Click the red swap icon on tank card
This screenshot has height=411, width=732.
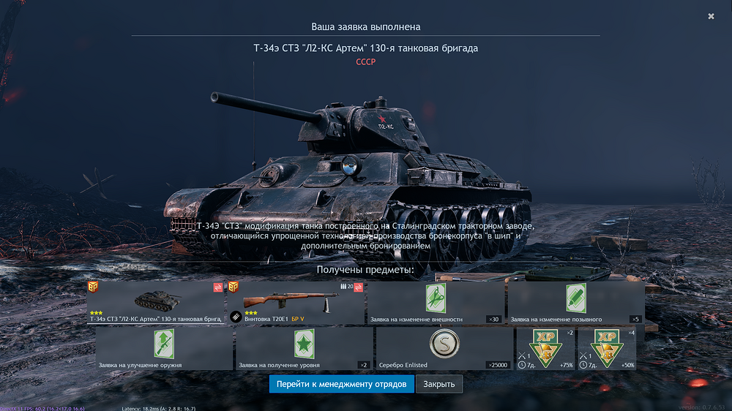[218, 287]
